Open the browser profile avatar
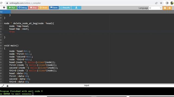This screenshot has height=97, width=174. click(x=172, y=3)
